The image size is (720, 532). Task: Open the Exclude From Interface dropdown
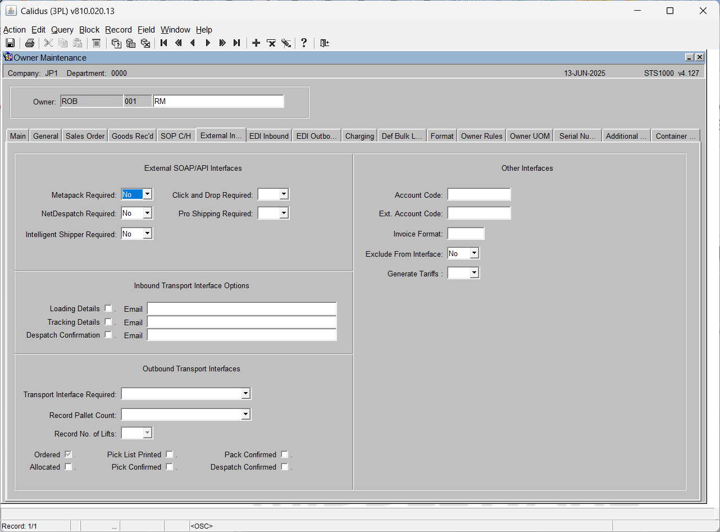click(x=474, y=253)
